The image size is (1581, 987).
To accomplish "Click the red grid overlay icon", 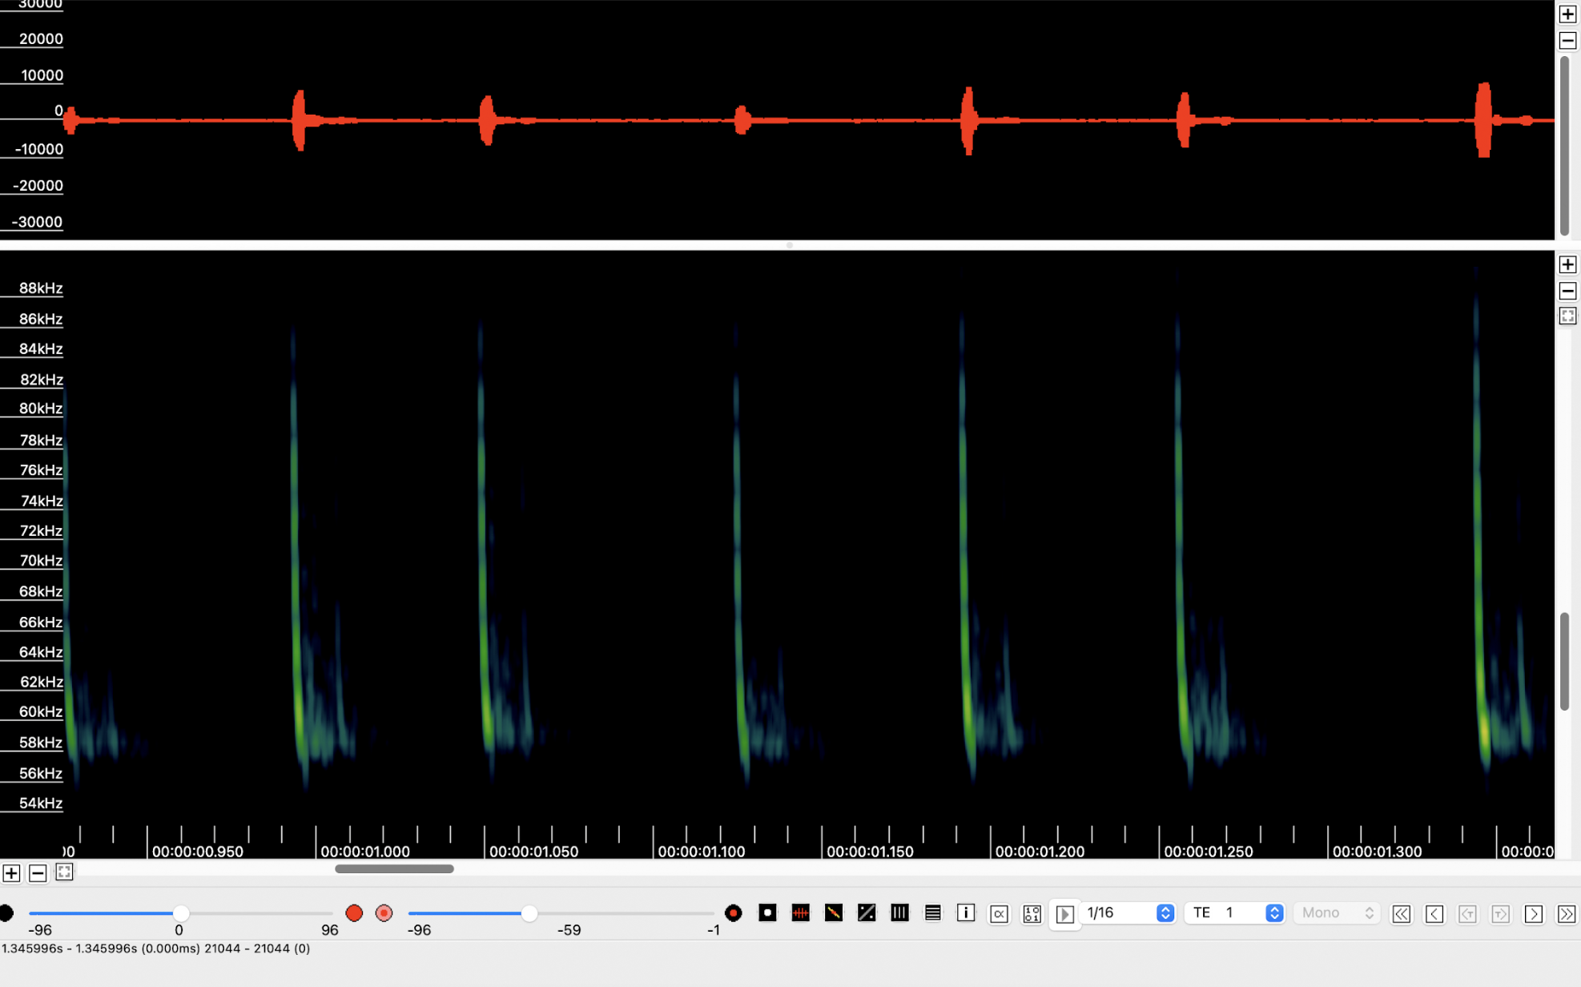I will pyautogui.click(x=800, y=912).
